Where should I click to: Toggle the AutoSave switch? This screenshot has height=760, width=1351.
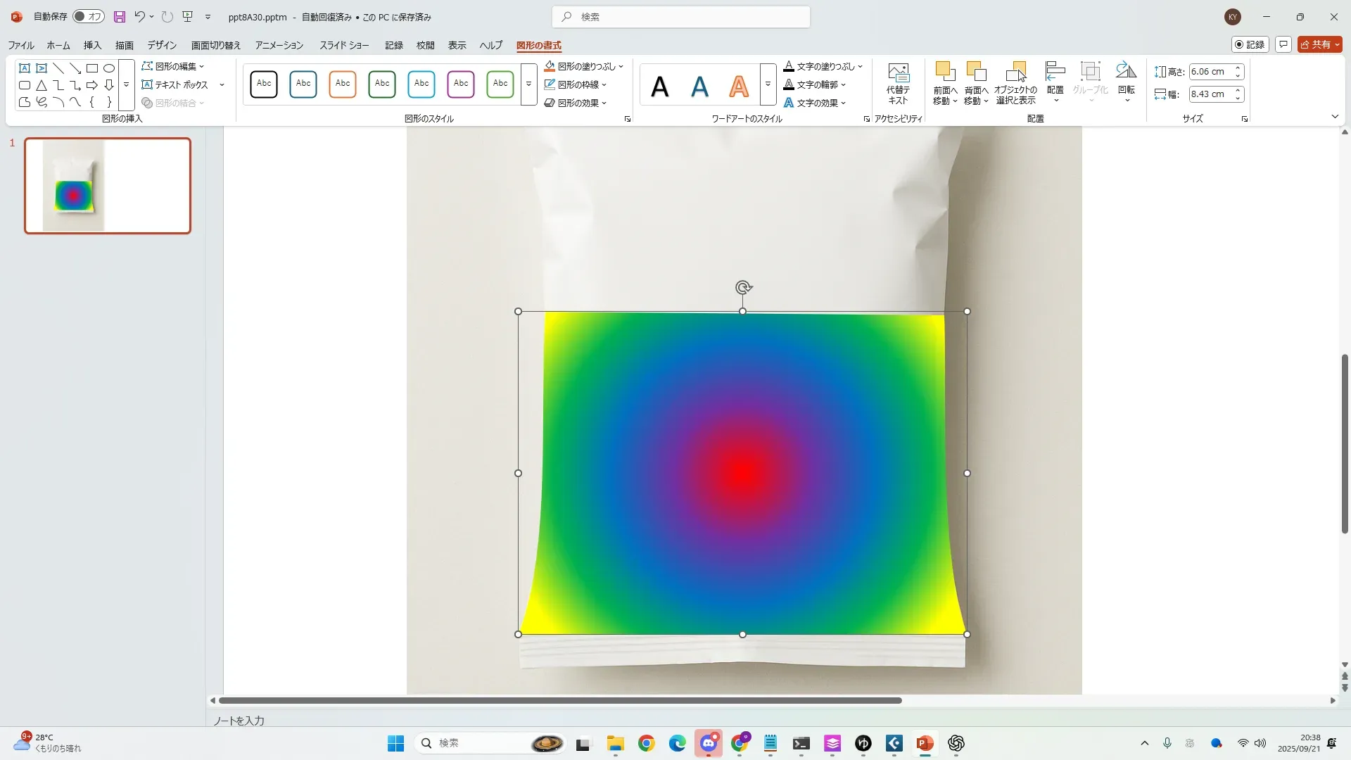(89, 16)
